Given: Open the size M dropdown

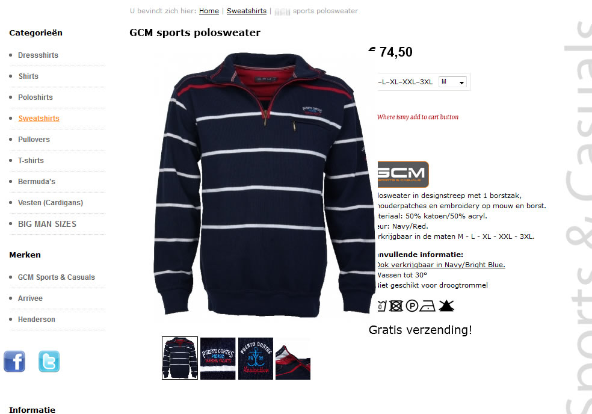Looking at the screenshot, I should tap(452, 82).
